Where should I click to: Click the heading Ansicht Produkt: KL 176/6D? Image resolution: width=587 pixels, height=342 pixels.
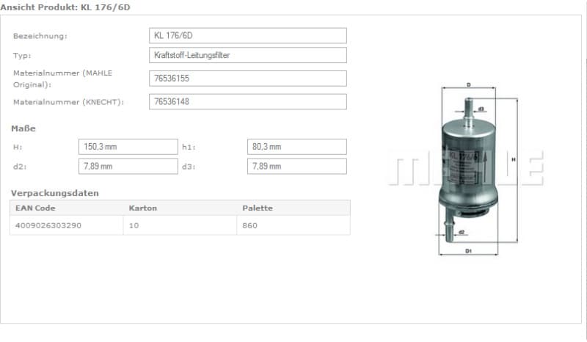[x=65, y=7]
